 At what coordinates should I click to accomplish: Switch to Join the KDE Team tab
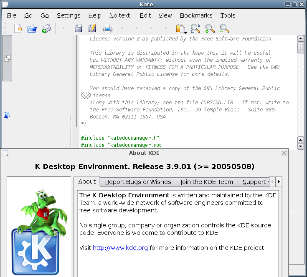[x=207, y=182]
